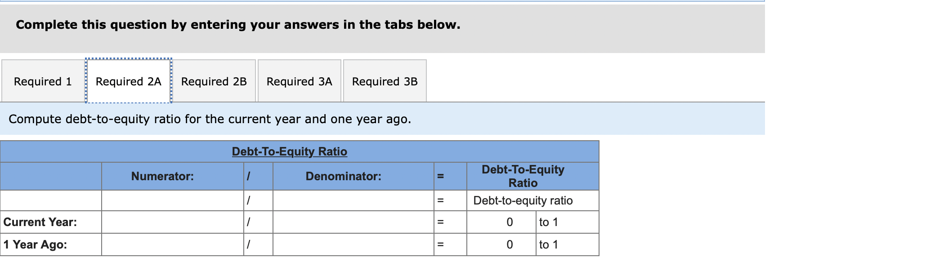Open the Required 3B tab
This screenshot has width=935, height=262.
point(385,81)
